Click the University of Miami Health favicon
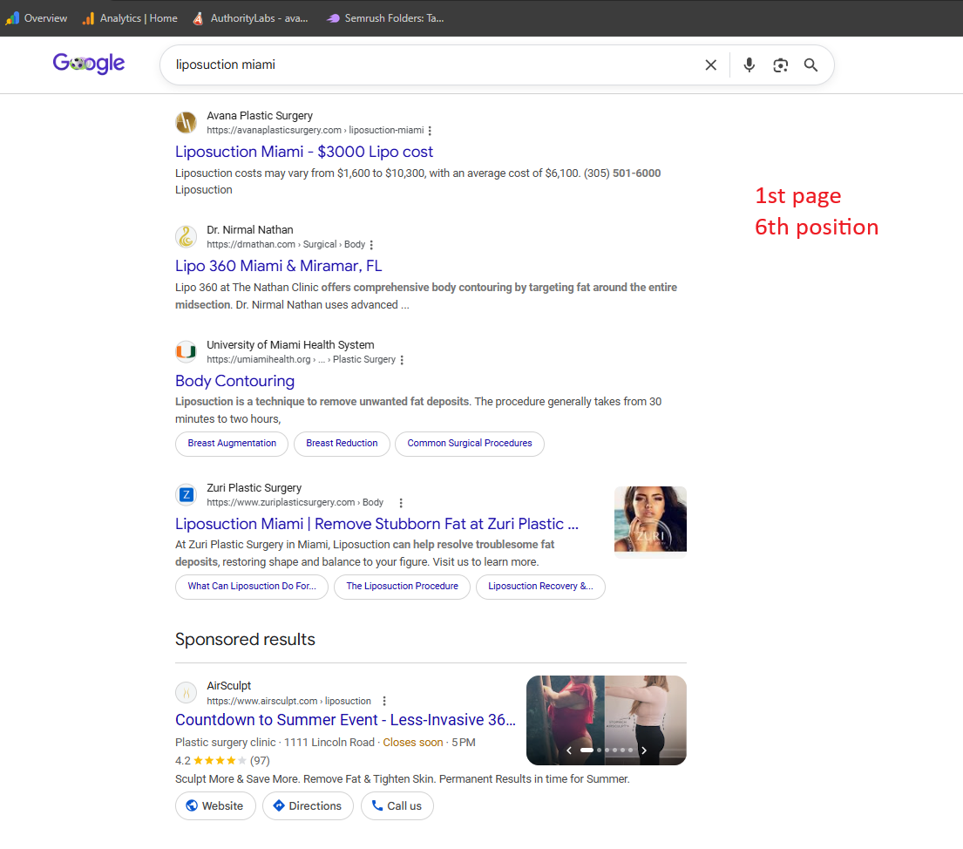This screenshot has height=849, width=963. [x=186, y=351]
